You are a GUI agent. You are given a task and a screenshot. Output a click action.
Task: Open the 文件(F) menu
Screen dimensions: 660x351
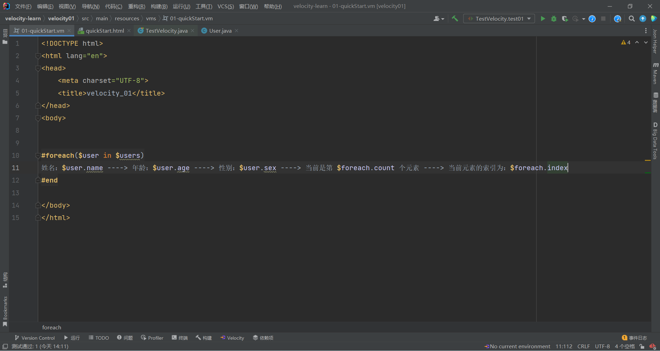(x=23, y=6)
